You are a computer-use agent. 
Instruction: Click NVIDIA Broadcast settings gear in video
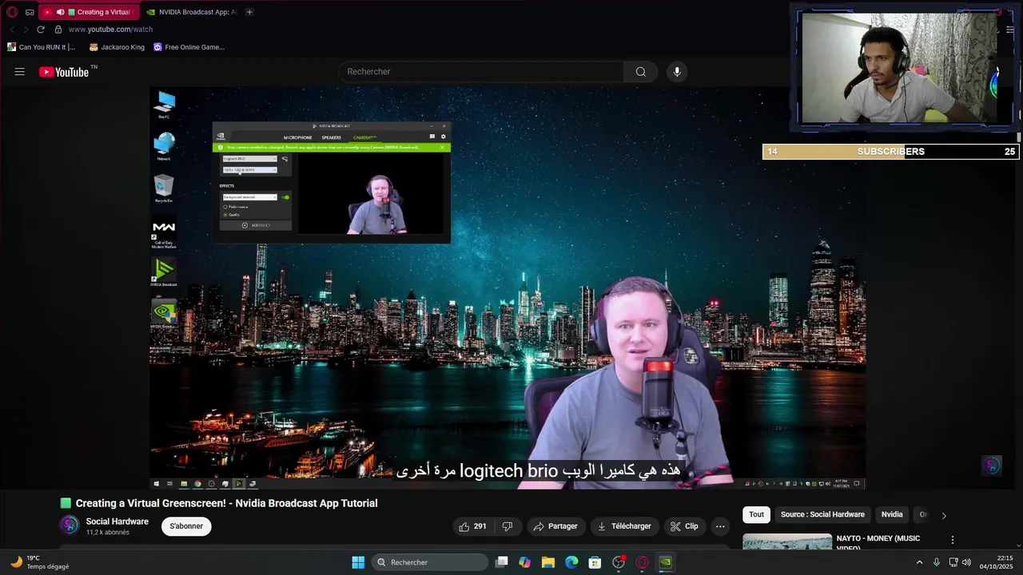click(x=444, y=137)
